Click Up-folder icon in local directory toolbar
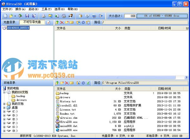 (57, 83)
